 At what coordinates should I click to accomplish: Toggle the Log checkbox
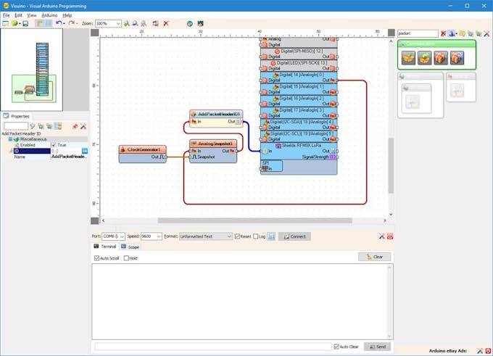256,236
